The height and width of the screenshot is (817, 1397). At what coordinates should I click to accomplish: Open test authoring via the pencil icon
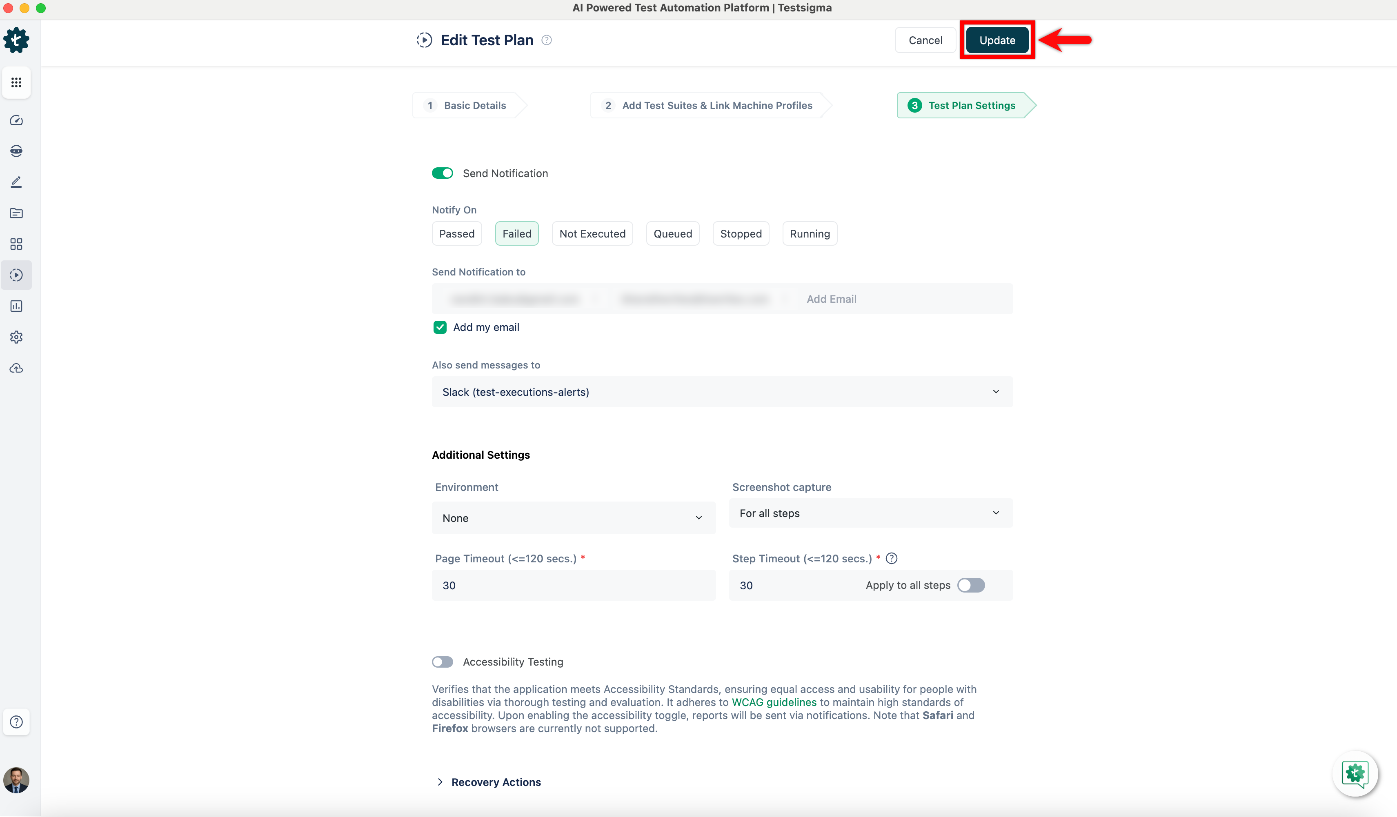tap(16, 182)
